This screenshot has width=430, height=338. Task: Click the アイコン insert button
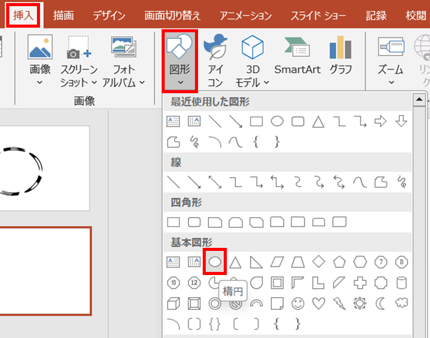[x=215, y=56]
